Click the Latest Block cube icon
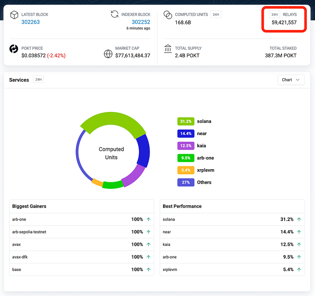The width and height of the screenshot is (315, 296). coord(14,15)
